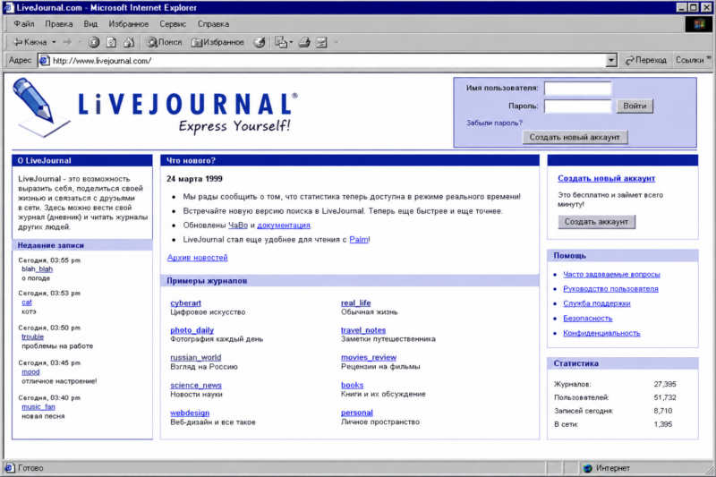Open the Вид menu
Image resolution: width=716 pixels, height=477 pixels.
coord(90,24)
